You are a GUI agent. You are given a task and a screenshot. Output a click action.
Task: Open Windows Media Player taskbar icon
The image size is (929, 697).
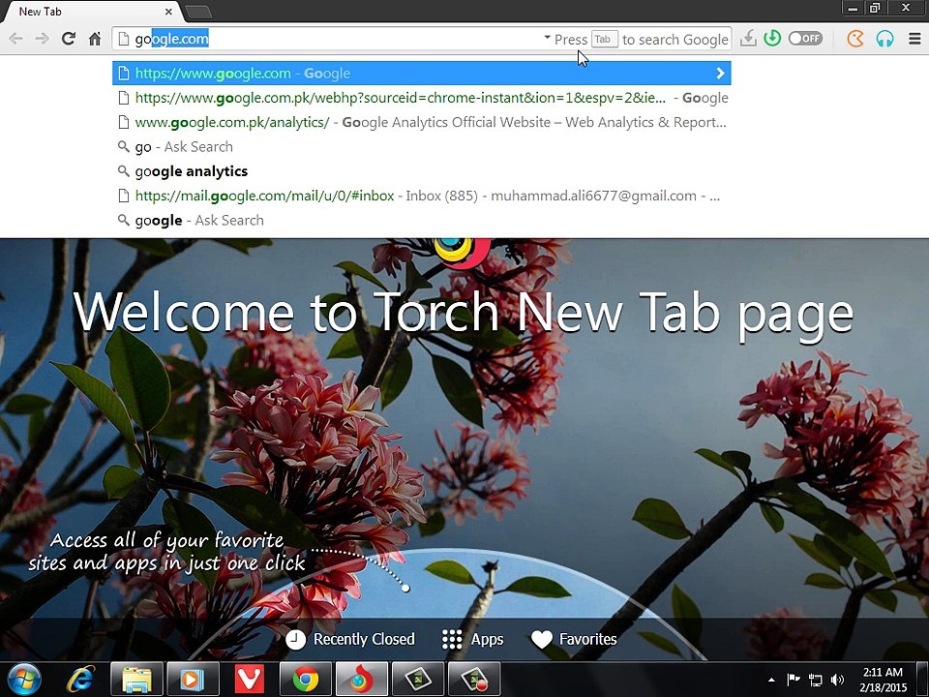tap(193, 680)
